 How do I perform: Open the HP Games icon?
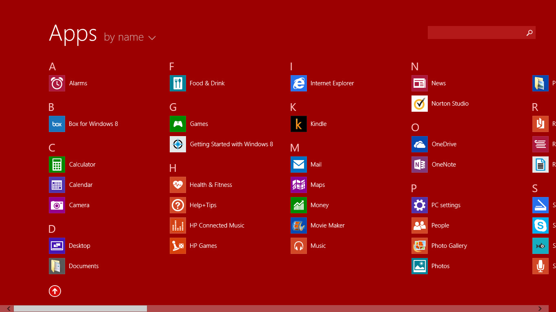178,246
